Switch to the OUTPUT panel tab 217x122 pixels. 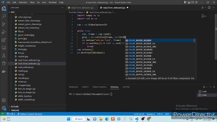pos(85,87)
